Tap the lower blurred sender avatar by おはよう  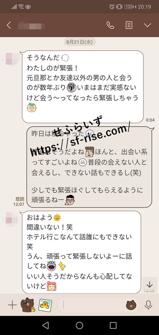[x=11, y=219]
